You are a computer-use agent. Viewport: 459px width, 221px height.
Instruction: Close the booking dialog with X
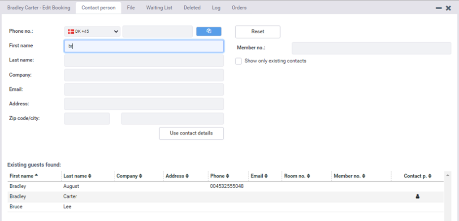coord(448,8)
